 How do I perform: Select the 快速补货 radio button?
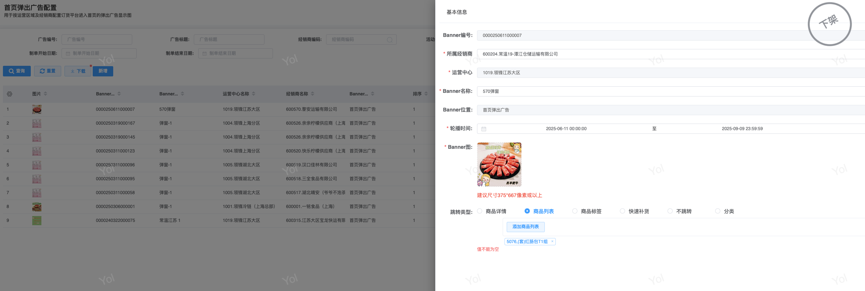coord(622,211)
